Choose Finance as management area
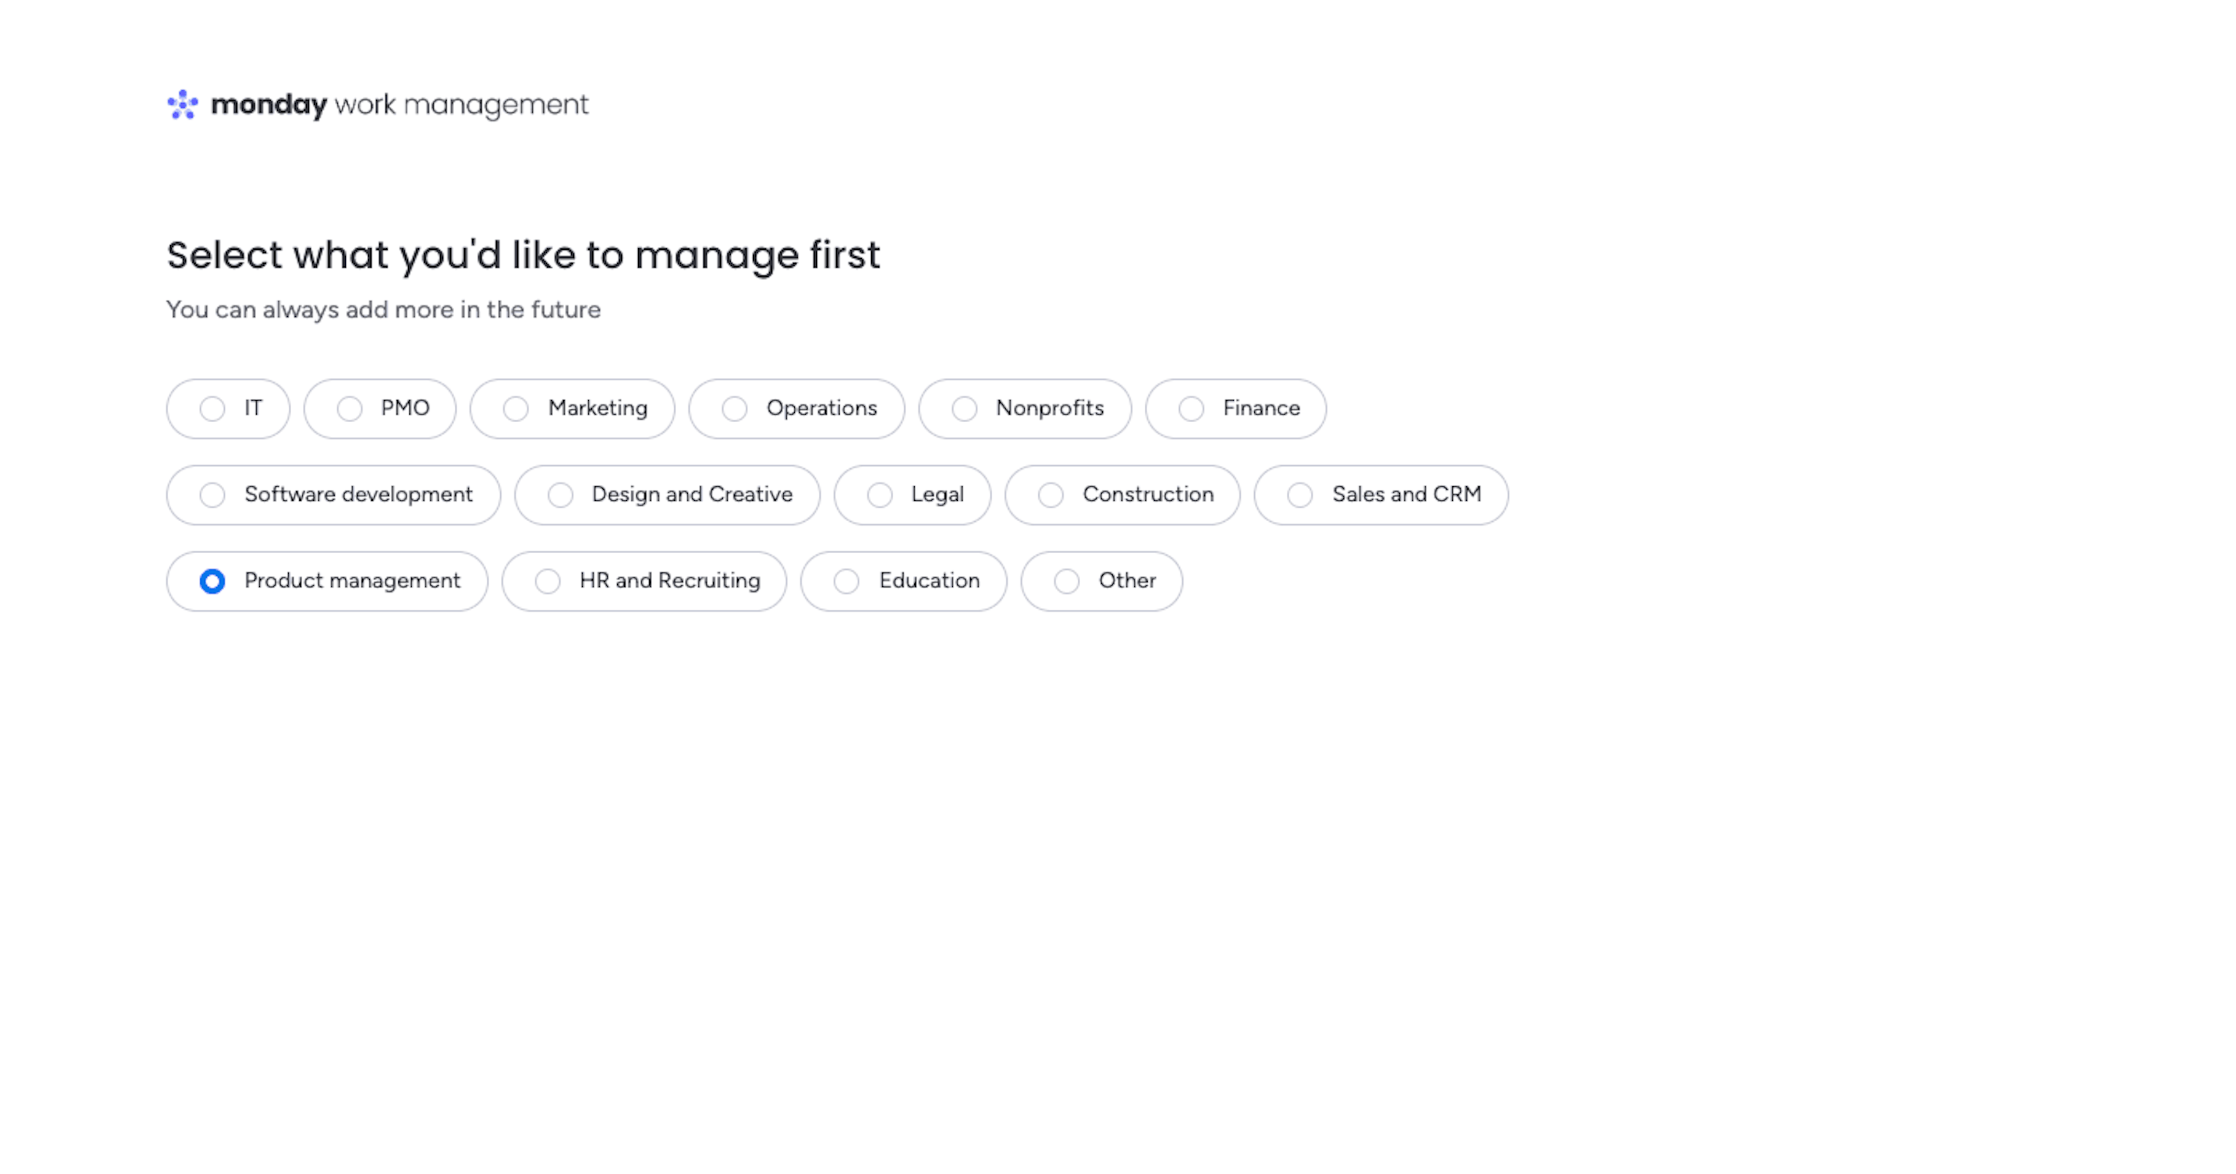2236x1174 pixels. 1191,408
